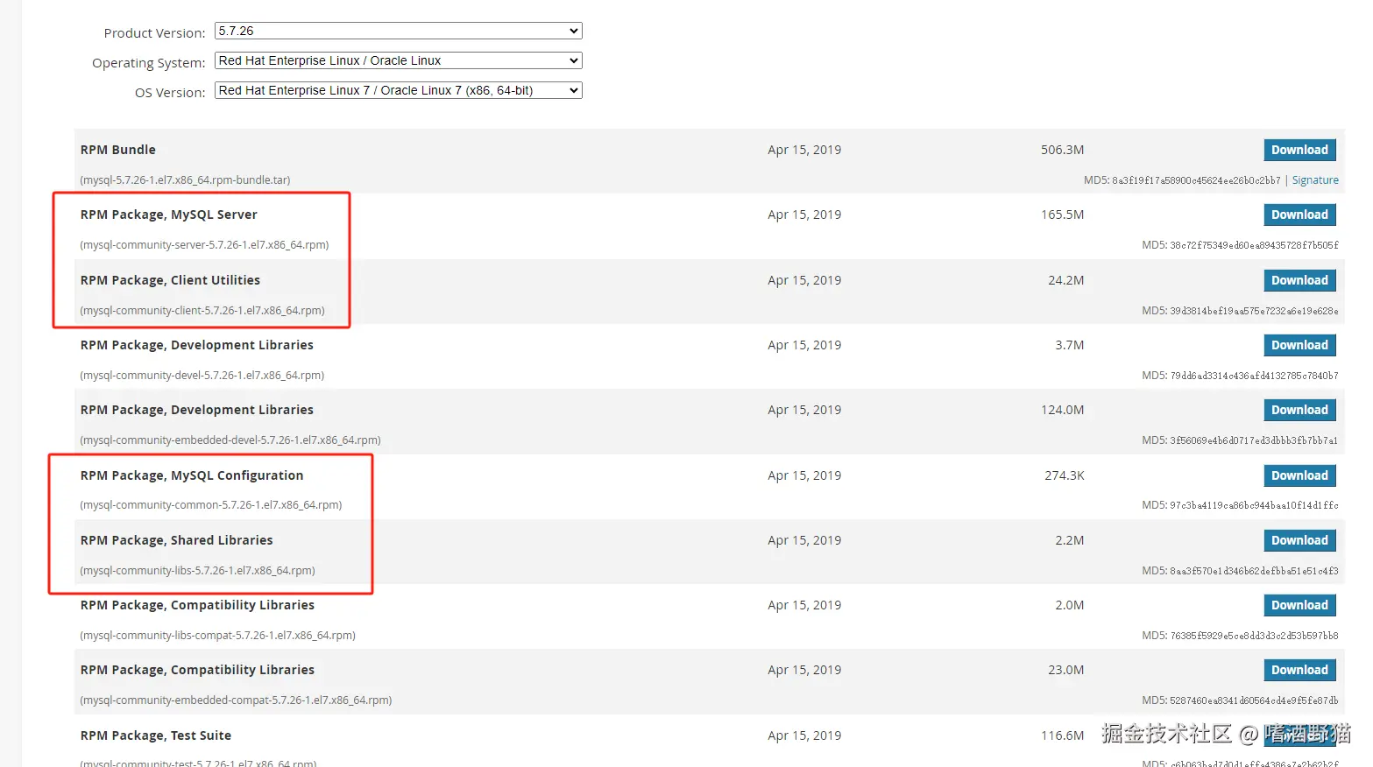The height and width of the screenshot is (767, 1373).
Task: Select filename mysql-community-libs-compat-5.7.26-1.el7.x86_64.rpm
Action: coord(217,636)
